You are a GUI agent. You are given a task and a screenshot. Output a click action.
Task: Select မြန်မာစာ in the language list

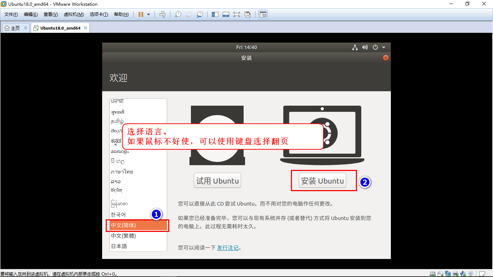[x=139, y=204]
